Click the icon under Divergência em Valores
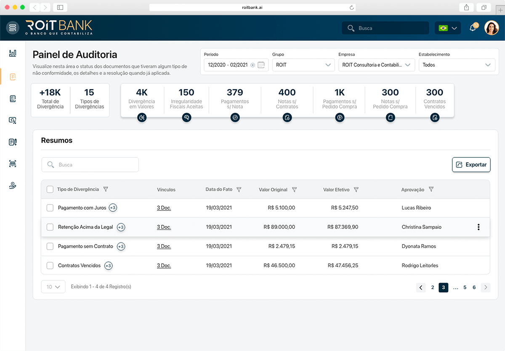The image size is (505, 351). click(142, 118)
